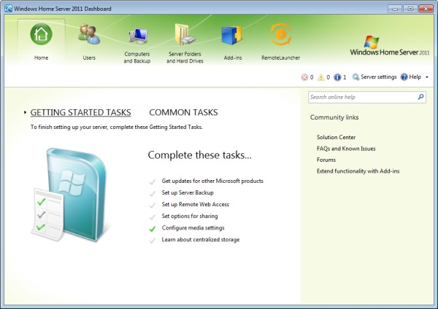Click the search magnifier icon
Image resolution: width=438 pixels, height=309 pixels.
click(420, 97)
